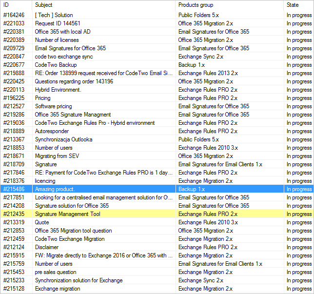Click subject 'Migrating from SEV'
Screen dimensions: 314x294
click(x=57, y=156)
